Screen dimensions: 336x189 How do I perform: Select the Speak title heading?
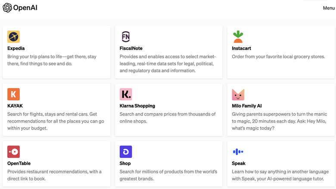[x=239, y=164]
